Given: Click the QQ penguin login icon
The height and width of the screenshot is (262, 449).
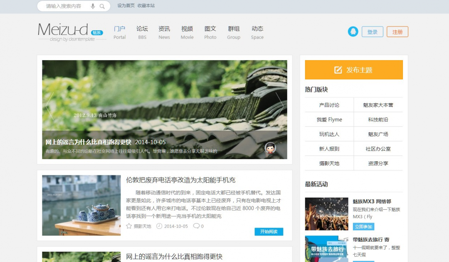Looking at the screenshot, I should pos(353,32).
